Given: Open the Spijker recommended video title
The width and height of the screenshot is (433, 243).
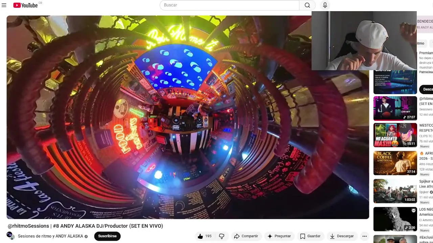Looking at the screenshot, I should 426,184.
